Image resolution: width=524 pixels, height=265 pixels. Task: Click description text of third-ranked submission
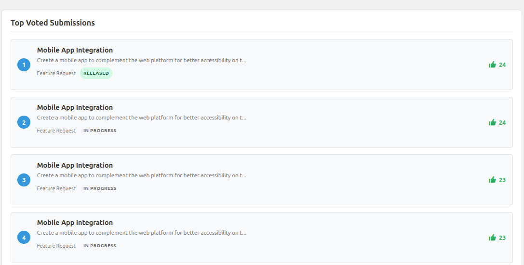[141, 175]
